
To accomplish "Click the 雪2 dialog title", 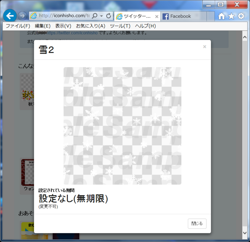I will tap(46, 50).
